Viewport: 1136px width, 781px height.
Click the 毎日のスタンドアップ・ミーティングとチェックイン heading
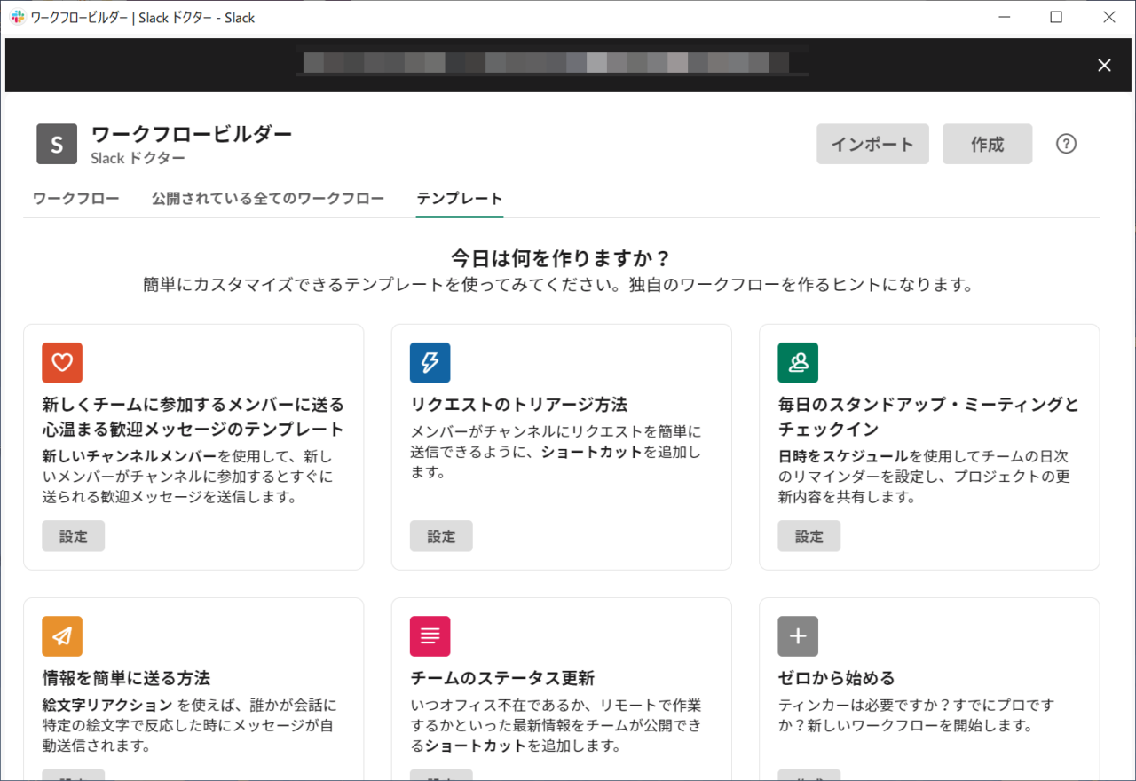[928, 417]
